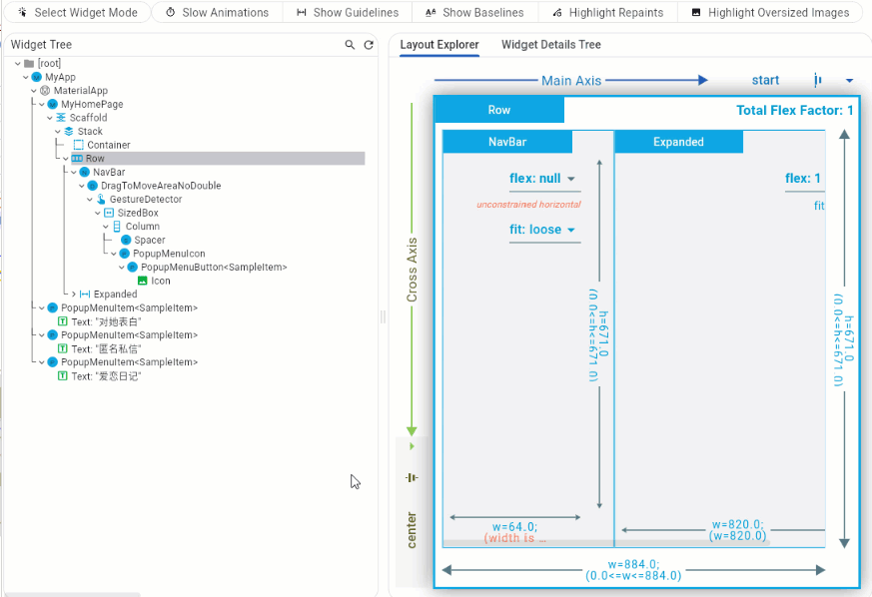This screenshot has width=872, height=597.
Task: Click the Widget Tree refresh icon
Action: (369, 45)
